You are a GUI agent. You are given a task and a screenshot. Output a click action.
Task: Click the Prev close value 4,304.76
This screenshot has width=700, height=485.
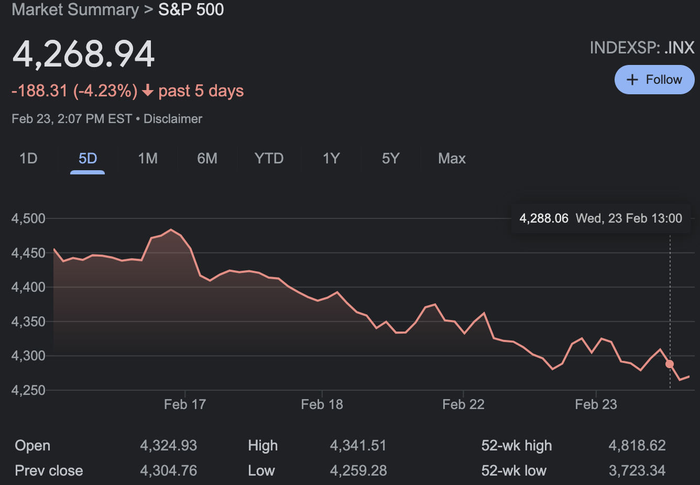pos(169,470)
